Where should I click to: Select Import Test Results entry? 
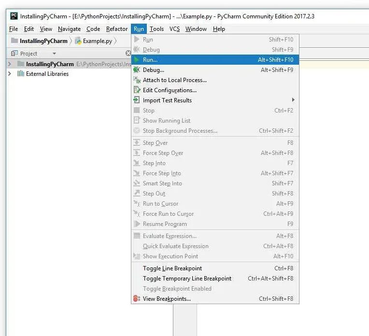(x=215, y=100)
